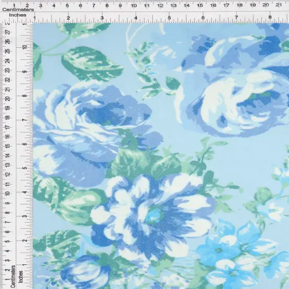The height and width of the screenshot is (289, 289).
Task: Select the 21 mark on top centimeter ruler
Action: point(278,5)
